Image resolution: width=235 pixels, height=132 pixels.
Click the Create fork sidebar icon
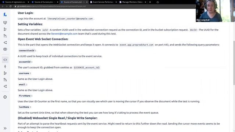coord(5,43)
